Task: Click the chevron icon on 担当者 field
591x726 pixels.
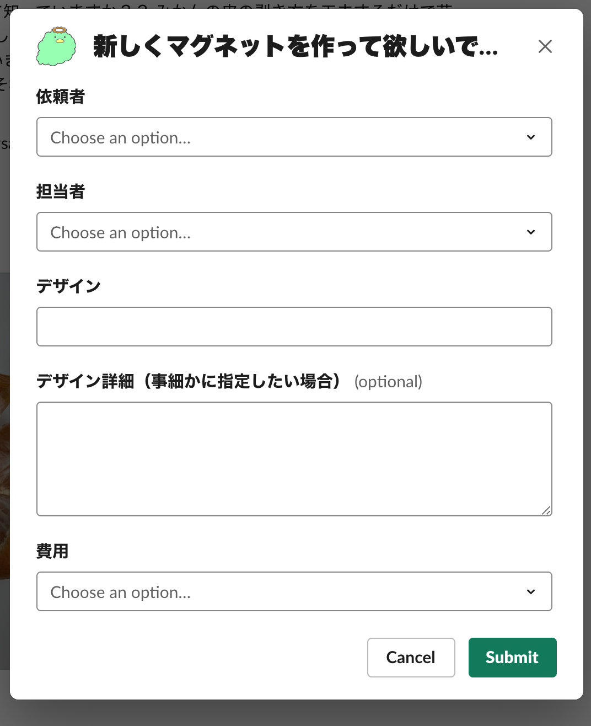Action: click(x=531, y=232)
